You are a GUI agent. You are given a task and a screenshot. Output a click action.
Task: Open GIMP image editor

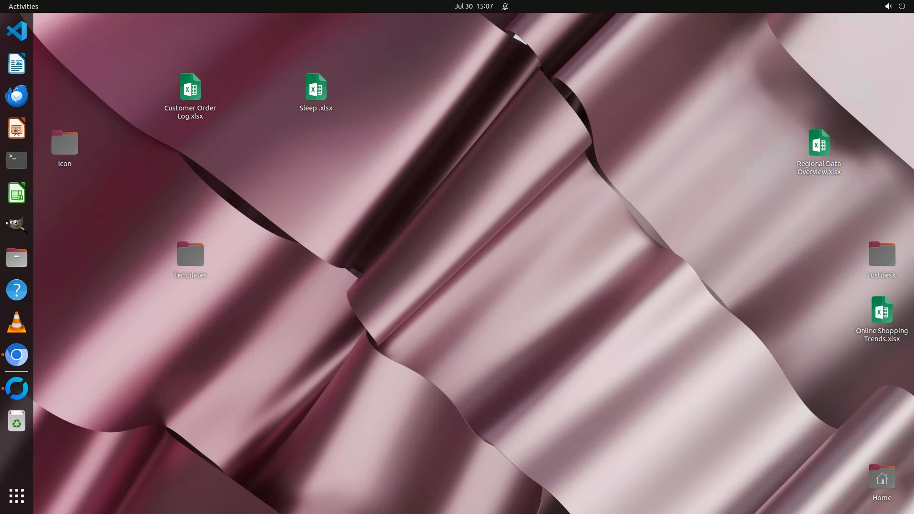17,225
